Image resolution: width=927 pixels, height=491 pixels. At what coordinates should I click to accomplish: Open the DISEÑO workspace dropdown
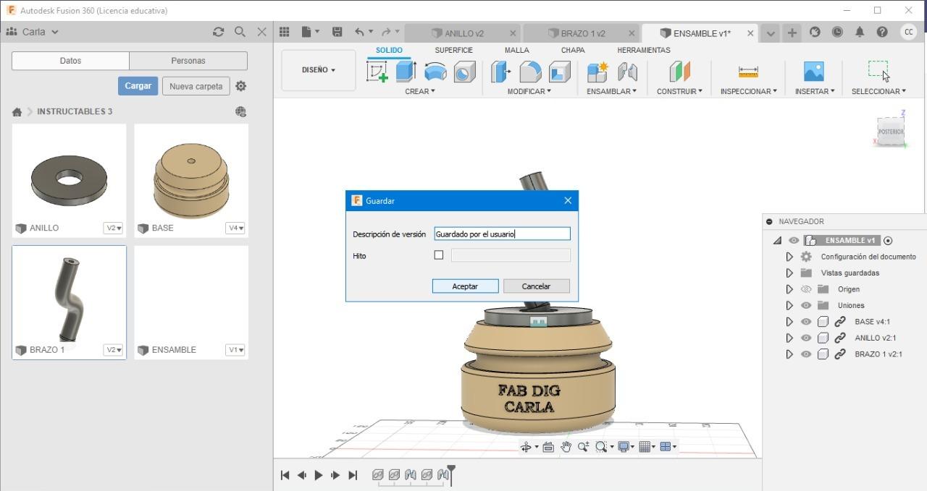[318, 70]
